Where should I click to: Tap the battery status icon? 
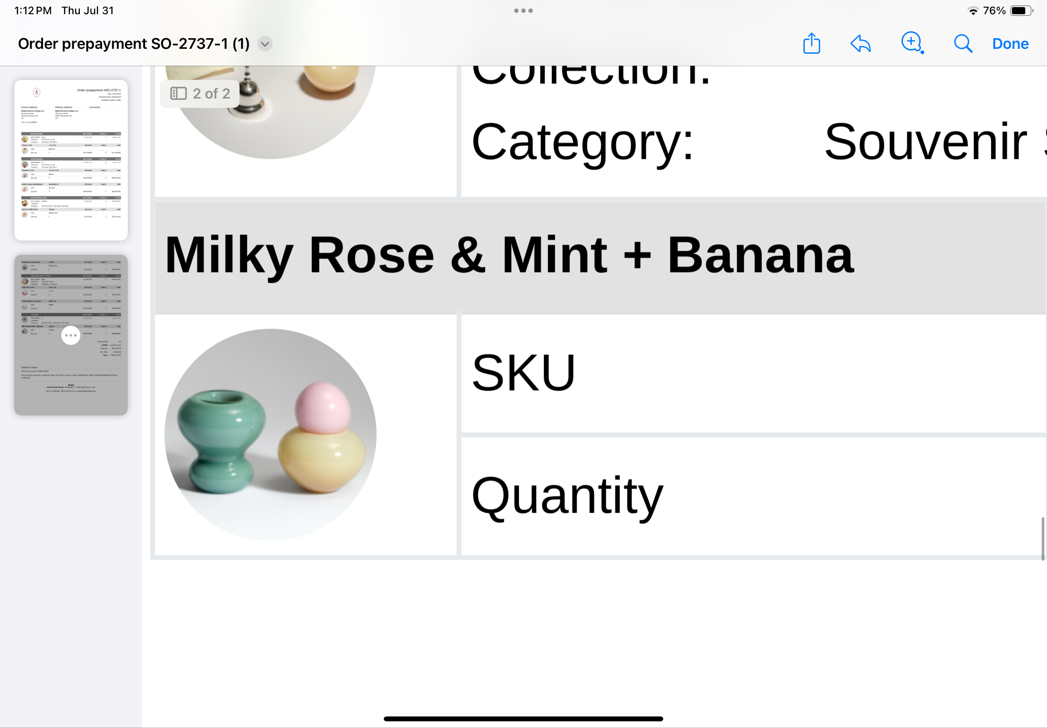tap(1021, 11)
